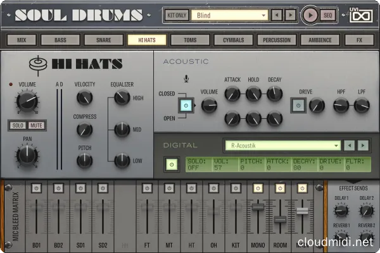Enable the KIT mic bleed power button

[236, 188]
